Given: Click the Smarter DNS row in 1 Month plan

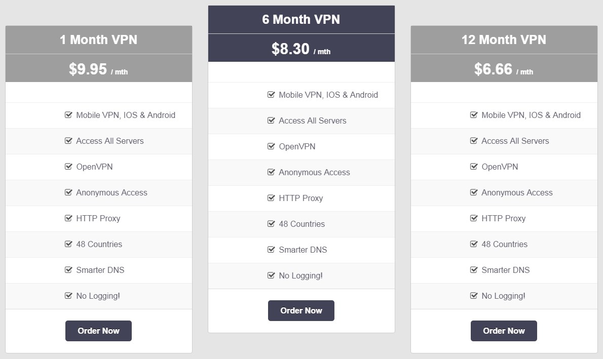Looking at the screenshot, I should (98, 270).
